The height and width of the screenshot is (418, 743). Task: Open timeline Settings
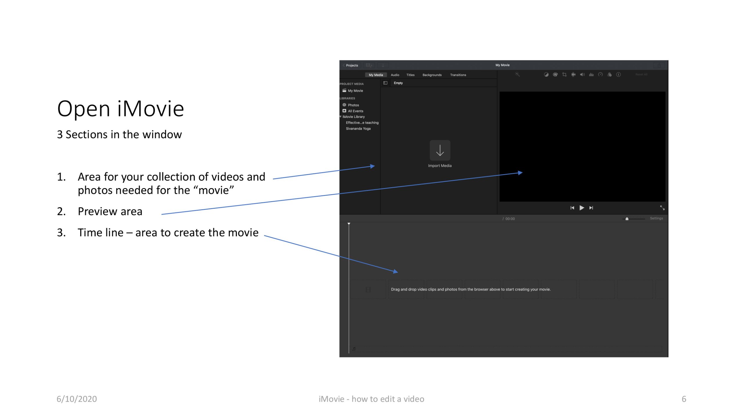656,218
